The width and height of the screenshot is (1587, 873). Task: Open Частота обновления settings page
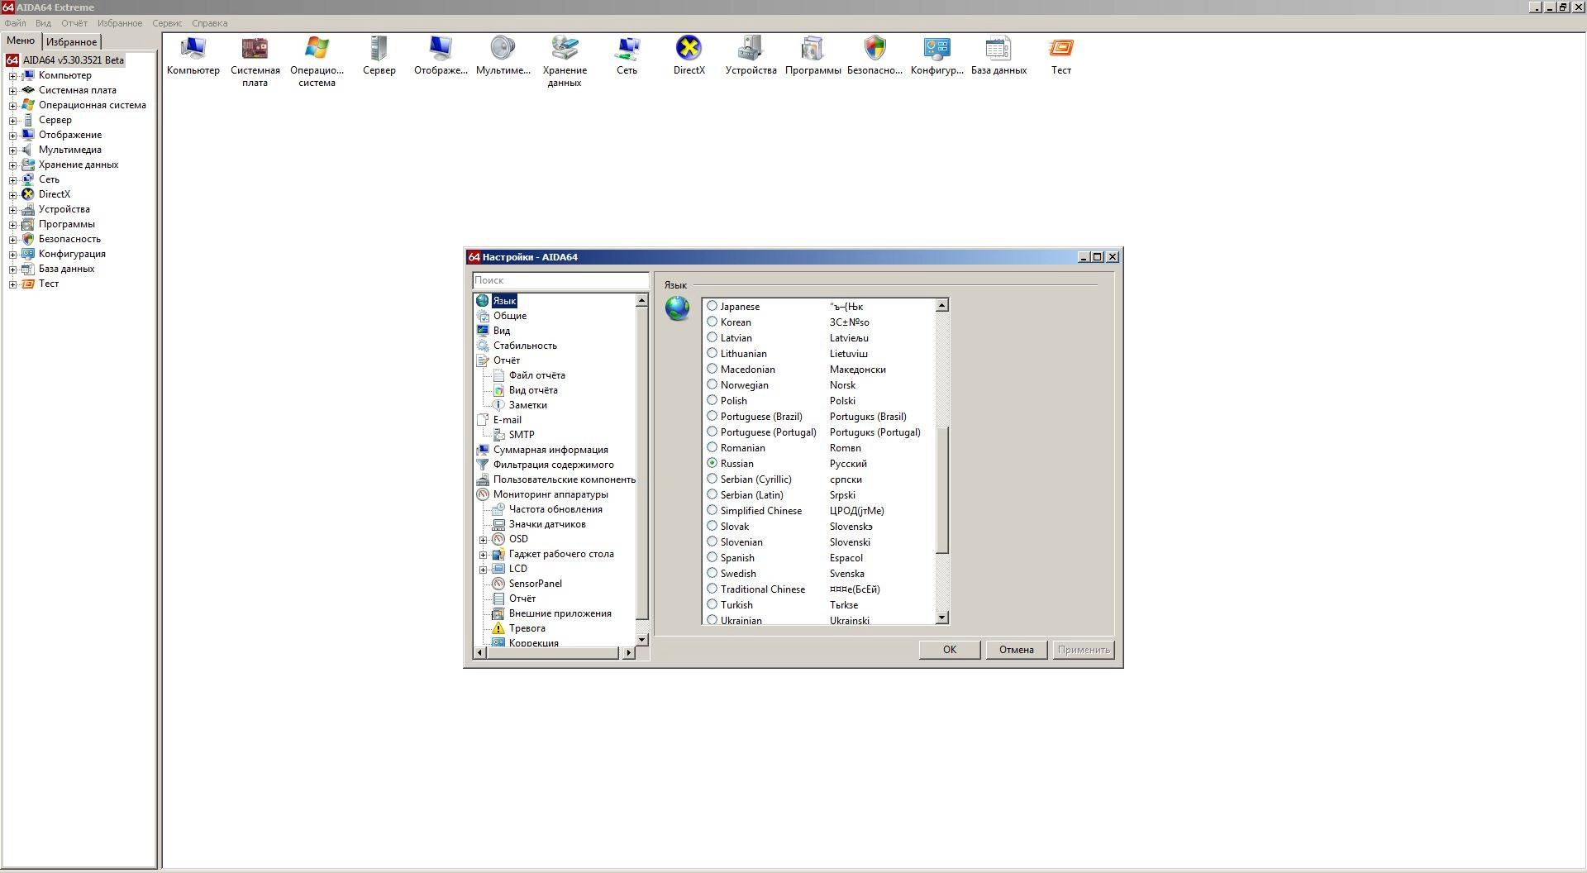pos(555,509)
